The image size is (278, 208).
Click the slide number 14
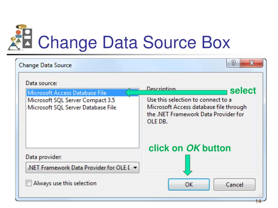tap(258, 201)
